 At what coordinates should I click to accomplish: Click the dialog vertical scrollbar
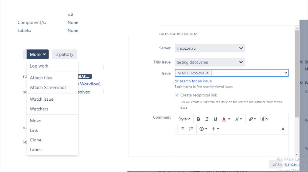(297, 74)
